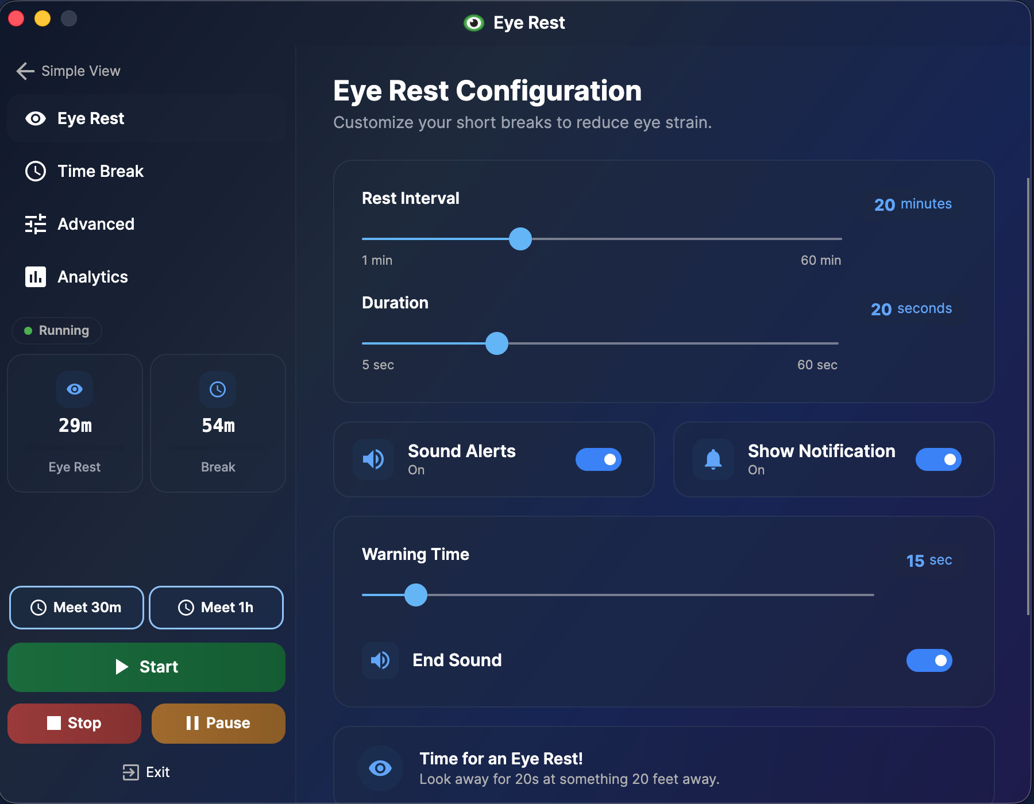Click the speaker icon beside End Sound

click(x=380, y=660)
